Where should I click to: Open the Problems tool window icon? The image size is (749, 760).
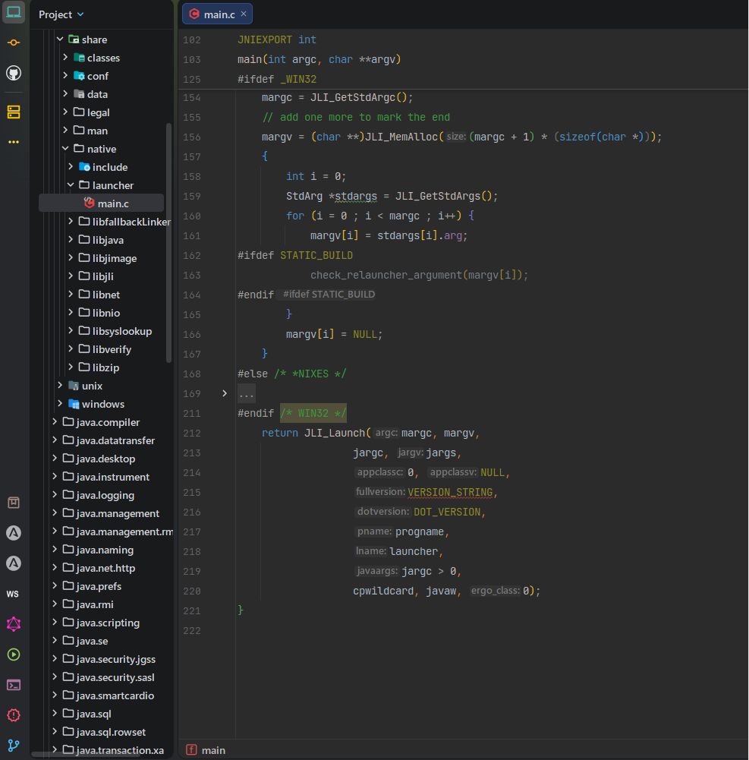tap(14, 715)
